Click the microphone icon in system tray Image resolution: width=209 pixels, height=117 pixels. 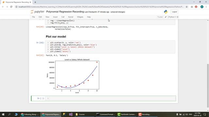click(x=177, y=114)
